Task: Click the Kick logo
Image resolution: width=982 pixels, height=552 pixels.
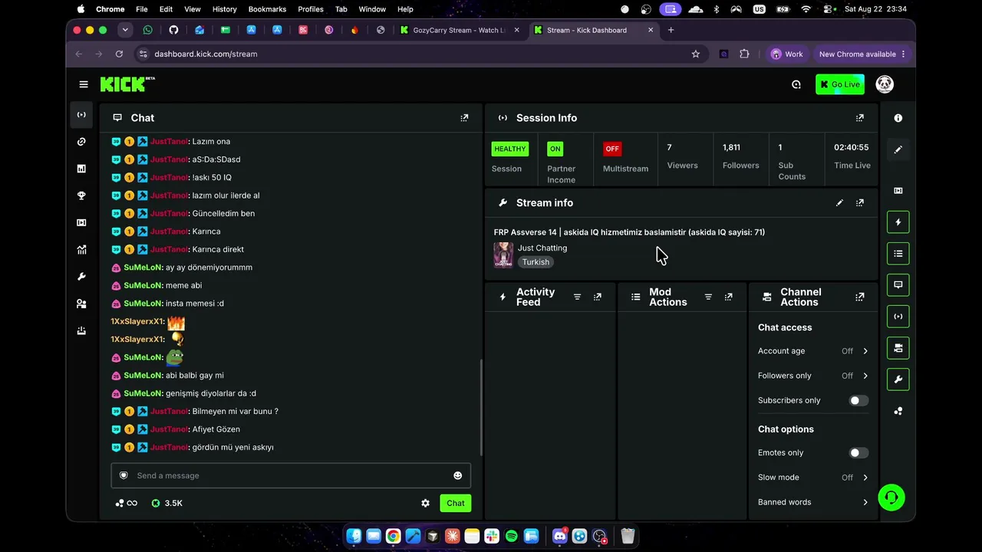Action: coord(127,84)
